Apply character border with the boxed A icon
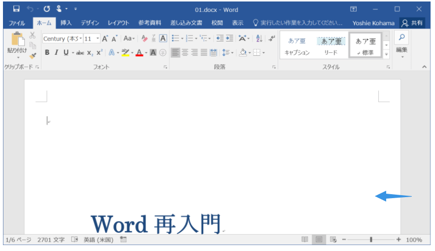435x251 pixels. click(x=163, y=39)
